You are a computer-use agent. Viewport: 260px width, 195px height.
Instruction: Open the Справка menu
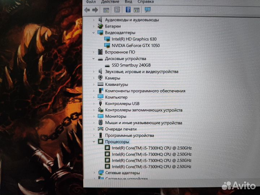tap(146, 2)
